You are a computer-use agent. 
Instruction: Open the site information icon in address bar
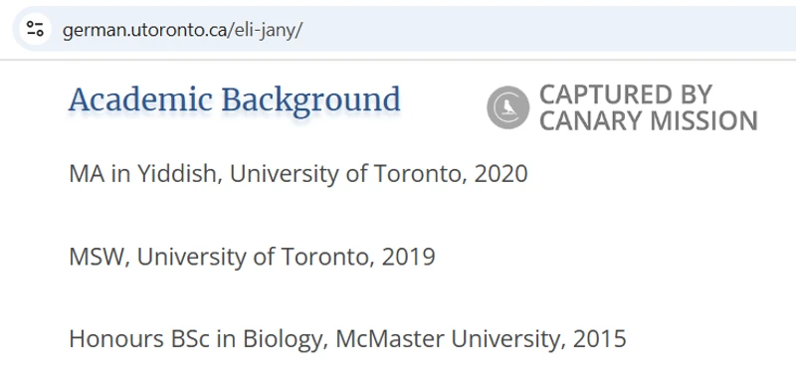[x=35, y=29]
